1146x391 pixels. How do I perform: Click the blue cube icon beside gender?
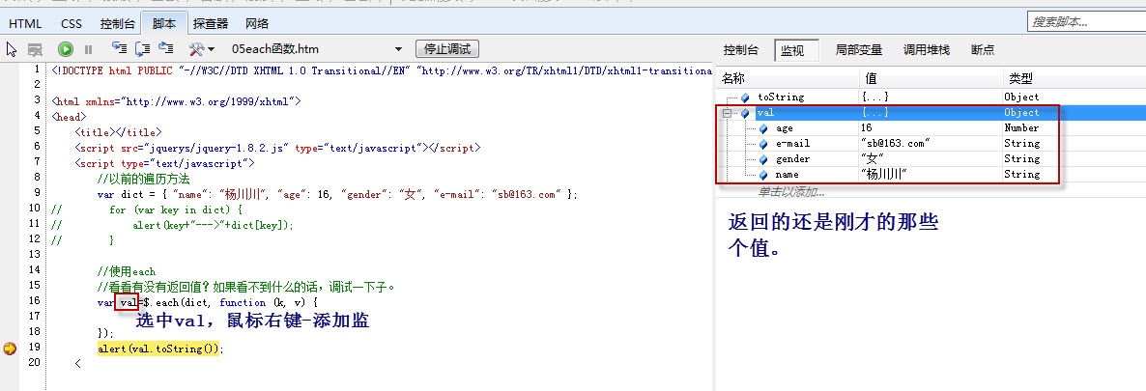[x=763, y=159]
